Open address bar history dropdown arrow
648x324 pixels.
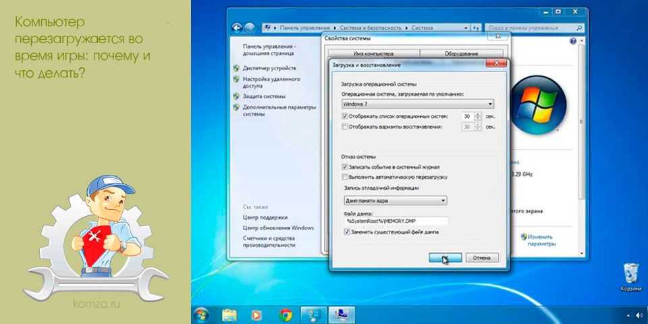click(x=466, y=28)
